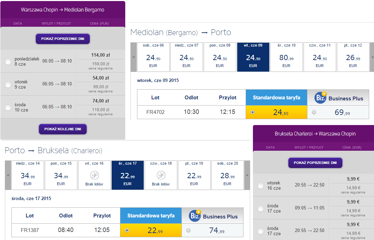
Task: Select the Business Plus 74,99 fare radio
Action: 188,230
